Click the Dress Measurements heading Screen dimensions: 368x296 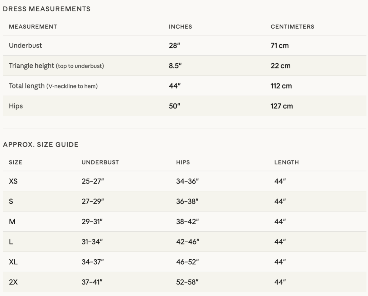coord(47,9)
